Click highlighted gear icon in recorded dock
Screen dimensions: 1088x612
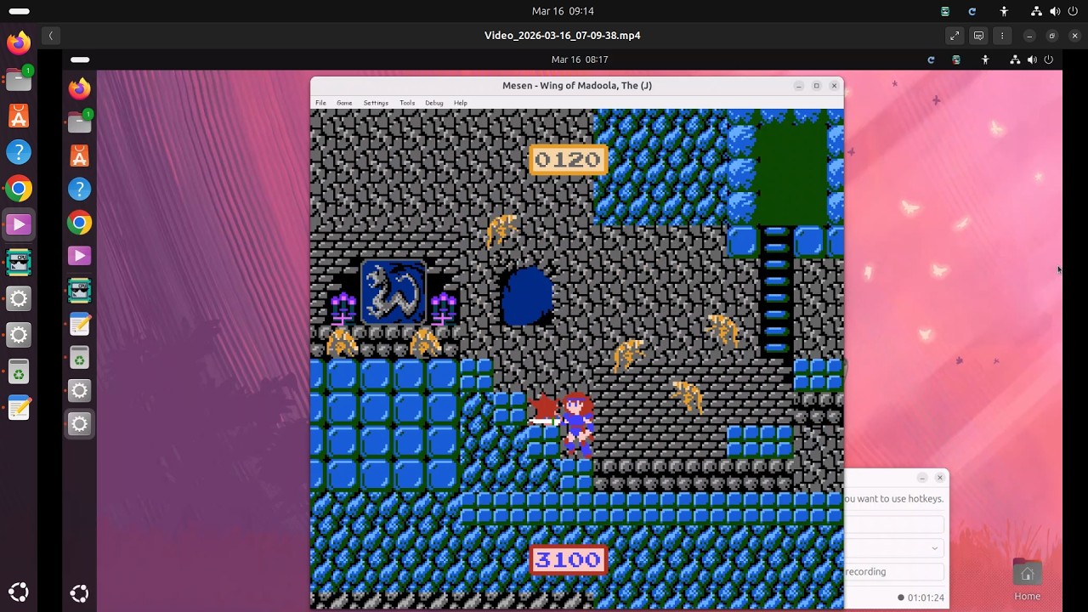point(79,424)
